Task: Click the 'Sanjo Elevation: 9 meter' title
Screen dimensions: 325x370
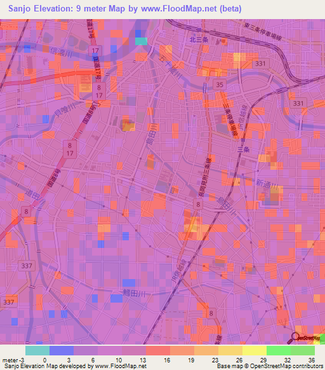Action: coord(58,8)
